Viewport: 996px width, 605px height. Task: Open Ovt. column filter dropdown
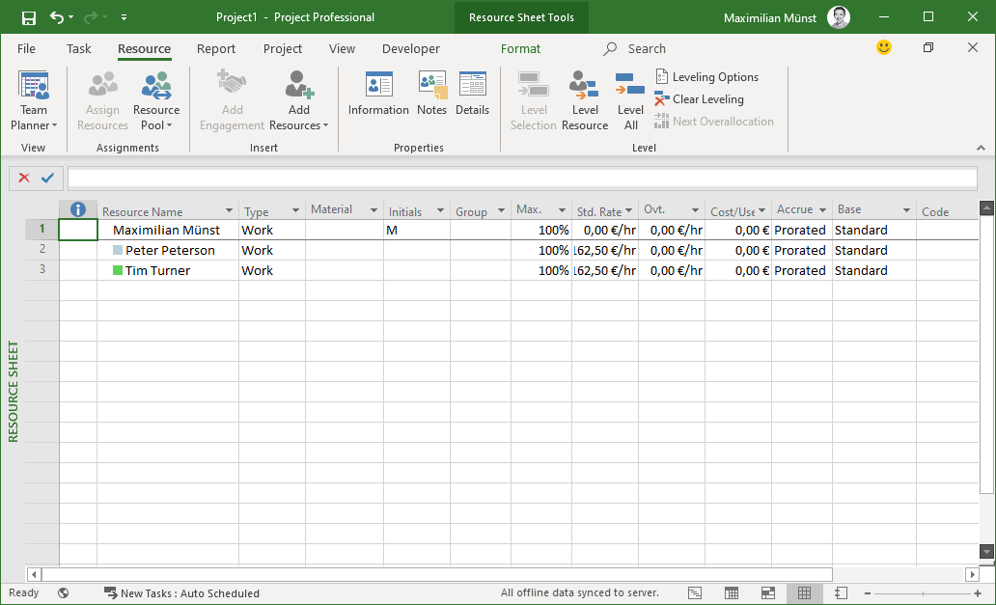pos(696,210)
